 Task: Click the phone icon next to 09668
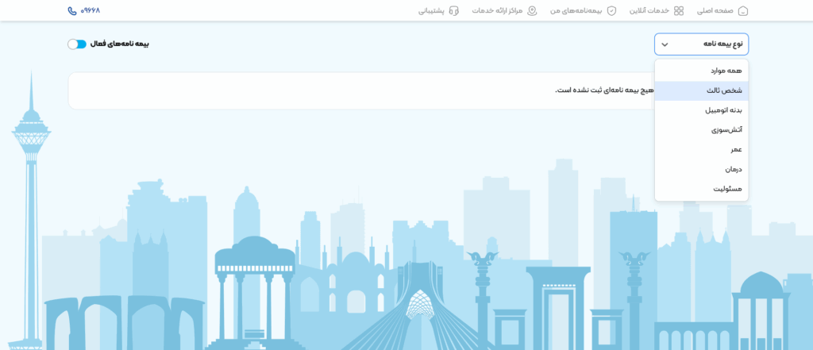[72, 11]
